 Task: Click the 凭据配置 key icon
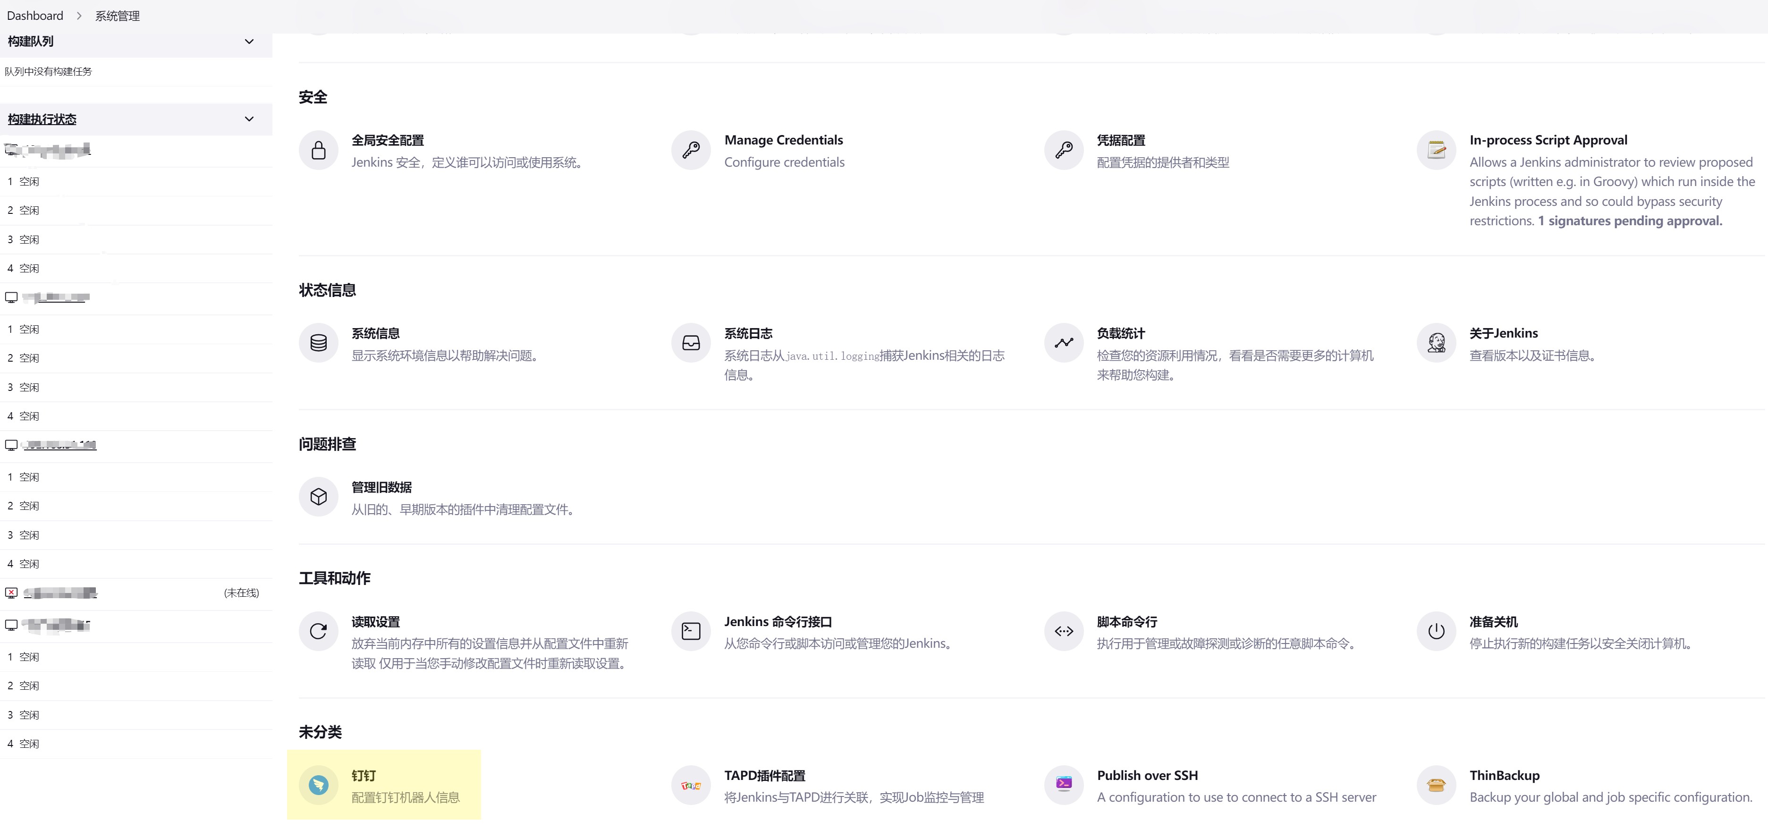tap(1064, 150)
